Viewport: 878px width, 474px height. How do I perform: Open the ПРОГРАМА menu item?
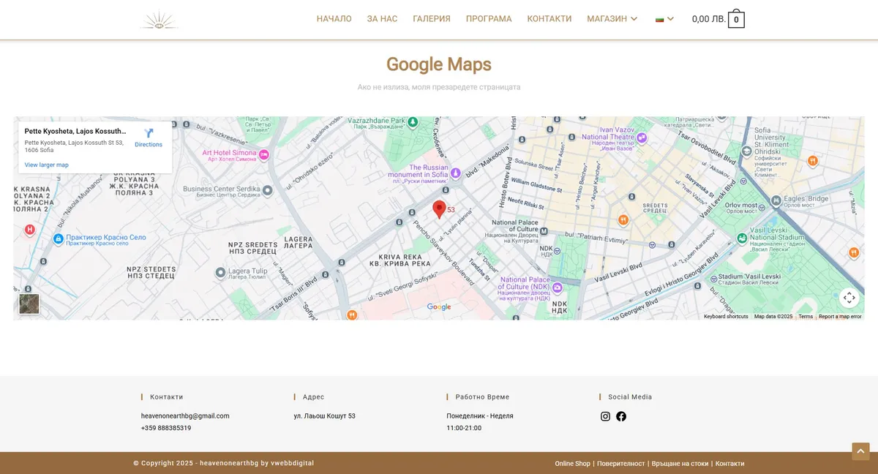(x=489, y=19)
